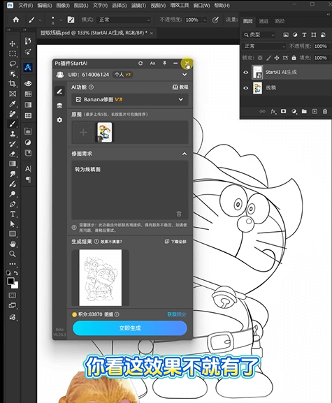The height and width of the screenshot is (403, 332).
Task: Select the Zoom tool
Action: 13,254
